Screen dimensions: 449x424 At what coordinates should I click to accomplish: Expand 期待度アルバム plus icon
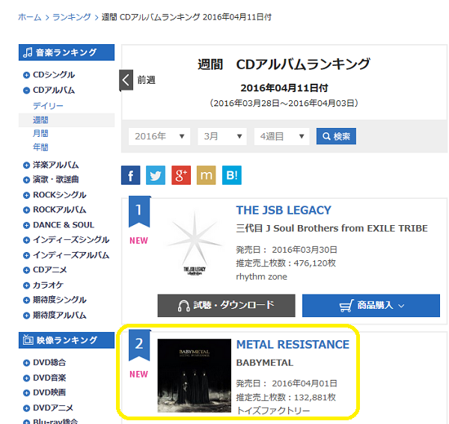click(26, 316)
